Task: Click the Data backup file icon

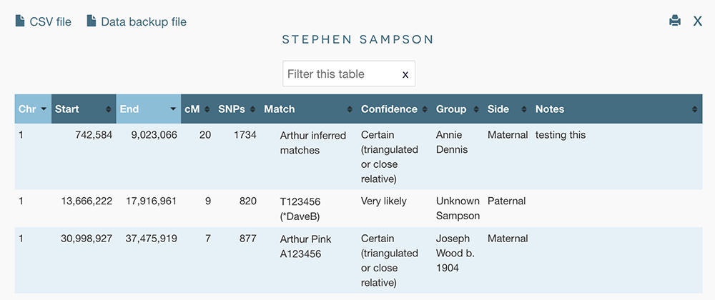Action: point(92,21)
